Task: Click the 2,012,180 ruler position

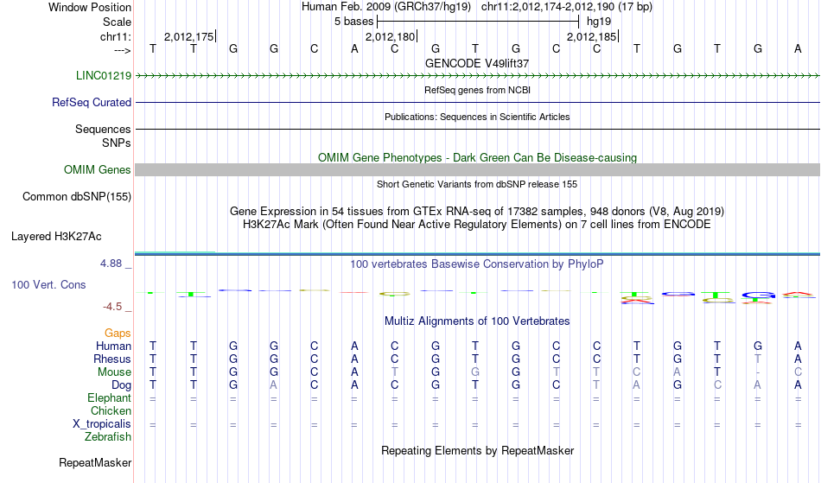Action: click(390, 36)
